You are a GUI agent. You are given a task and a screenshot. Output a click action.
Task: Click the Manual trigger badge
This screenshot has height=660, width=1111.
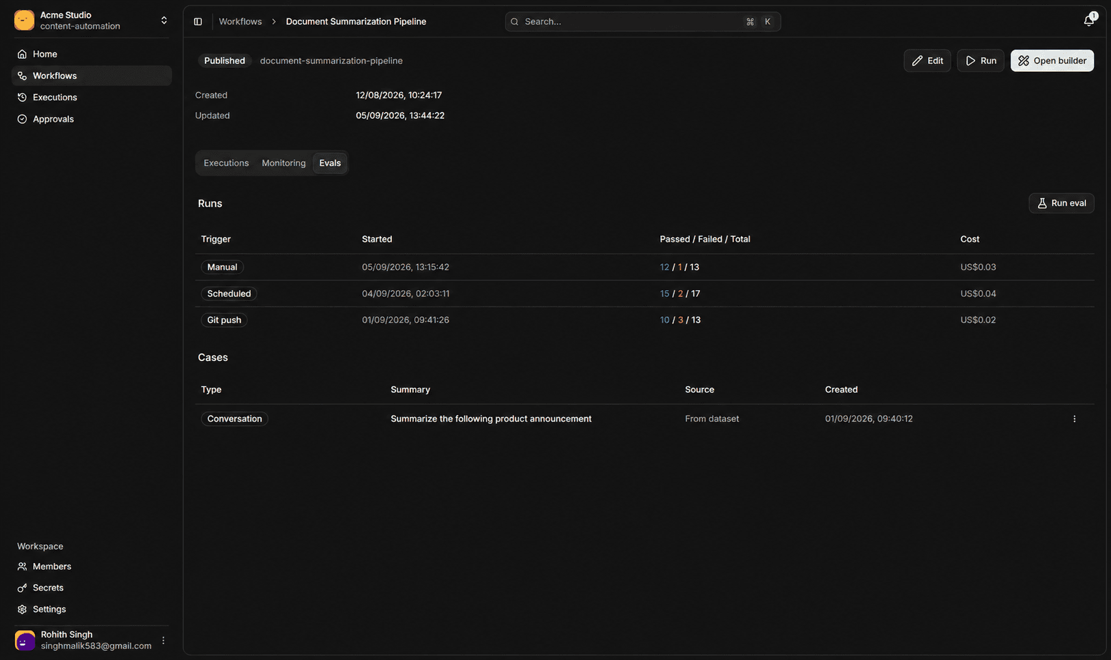tap(222, 267)
